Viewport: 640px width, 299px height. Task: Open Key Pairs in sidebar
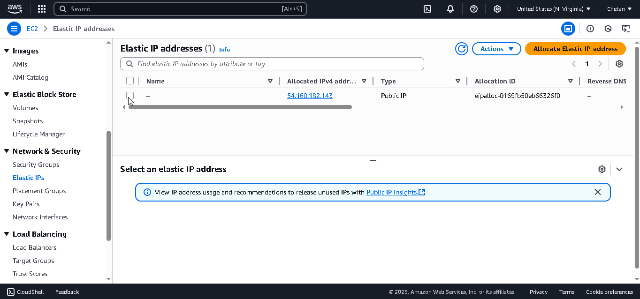(26, 204)
